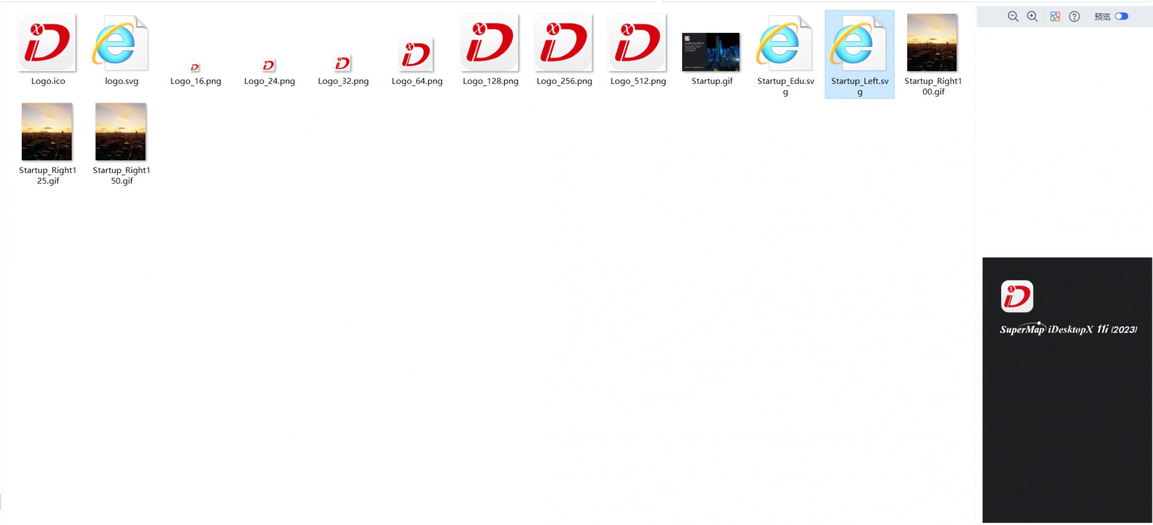
Task: Click the Startup_Right125.gif file name
Action: pos(48,175)
